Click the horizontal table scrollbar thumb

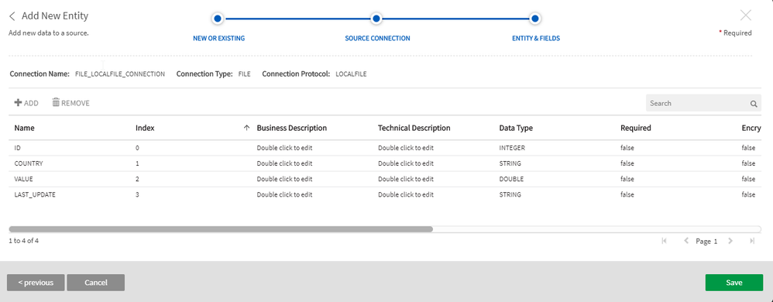[x=221, y=229]
